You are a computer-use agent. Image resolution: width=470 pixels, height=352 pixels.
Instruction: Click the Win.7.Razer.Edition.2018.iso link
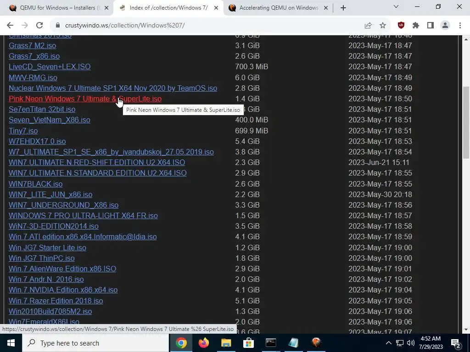56,301
